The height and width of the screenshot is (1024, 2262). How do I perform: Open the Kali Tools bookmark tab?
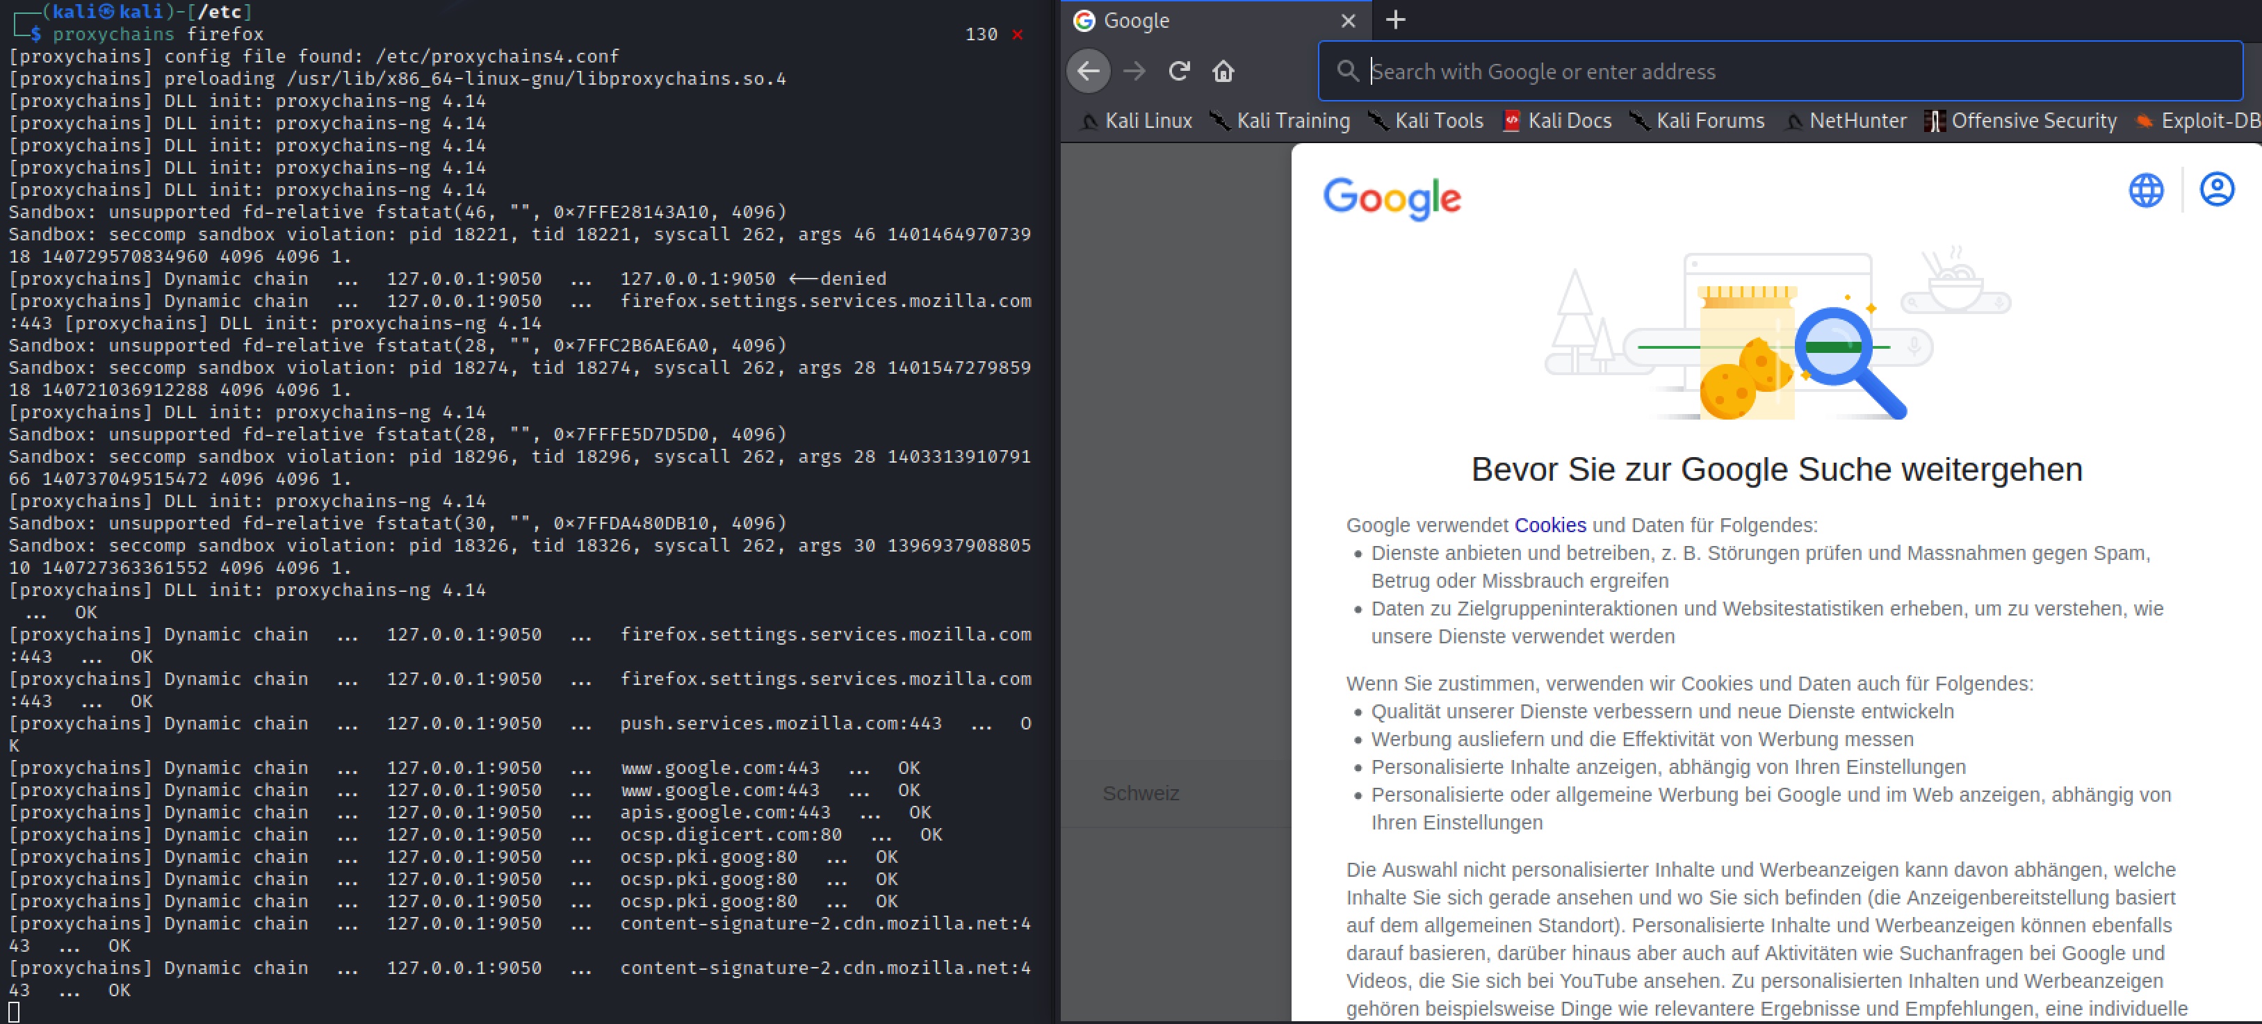tap(1434, 121)
